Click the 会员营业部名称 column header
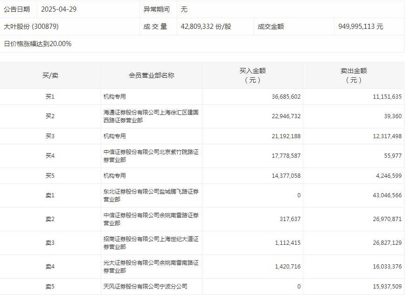Viewport: 405px width, 295px height. point(151,75)
